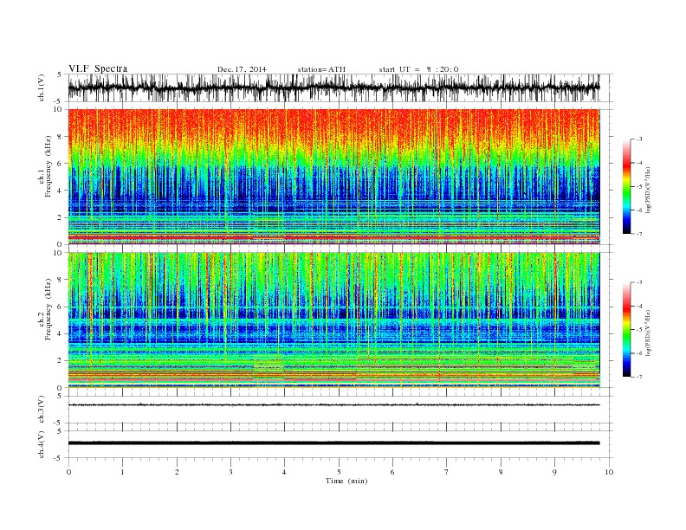Click the "Time (min)" x-axis label
The height and width of the screenshot is (530, 686).
tap(346, 481)
